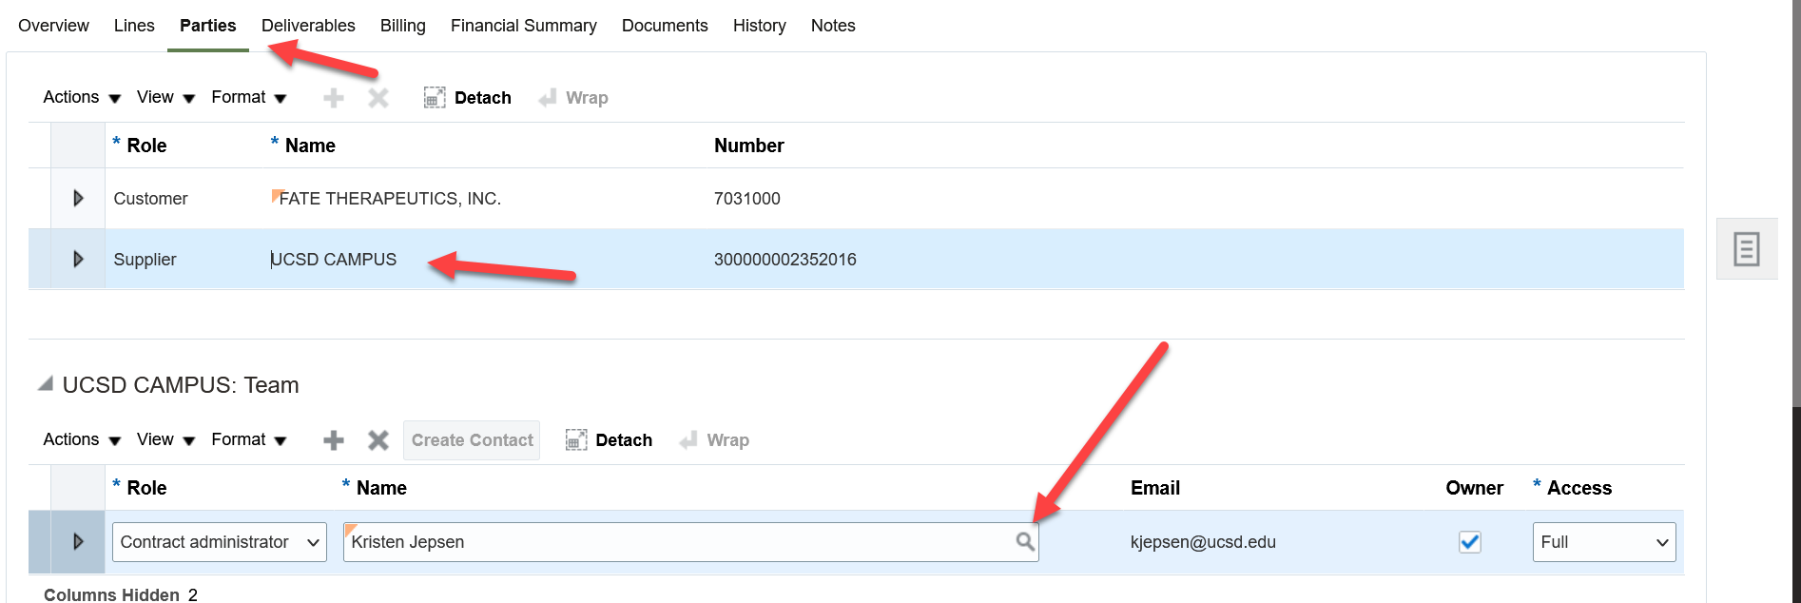Open the Notes tab
This screenshot has width=1801, height=603.
click(x=833, y=26)
